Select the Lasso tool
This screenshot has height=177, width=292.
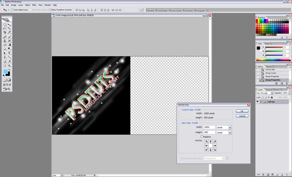(x=5, y=29)
